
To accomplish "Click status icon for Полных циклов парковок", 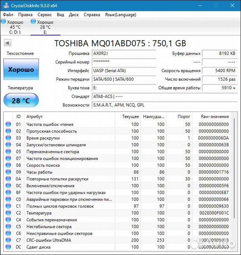I will coord(8,206).
